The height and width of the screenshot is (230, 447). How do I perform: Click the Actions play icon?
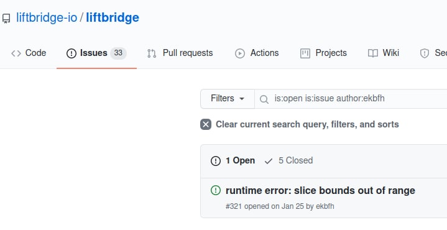click(240, 53)
